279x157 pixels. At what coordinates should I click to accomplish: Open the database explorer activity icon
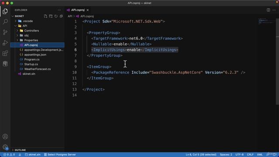click(5, 64)
